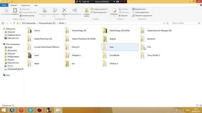
Task: Select the fraps folder
Action: coord(120,47)
